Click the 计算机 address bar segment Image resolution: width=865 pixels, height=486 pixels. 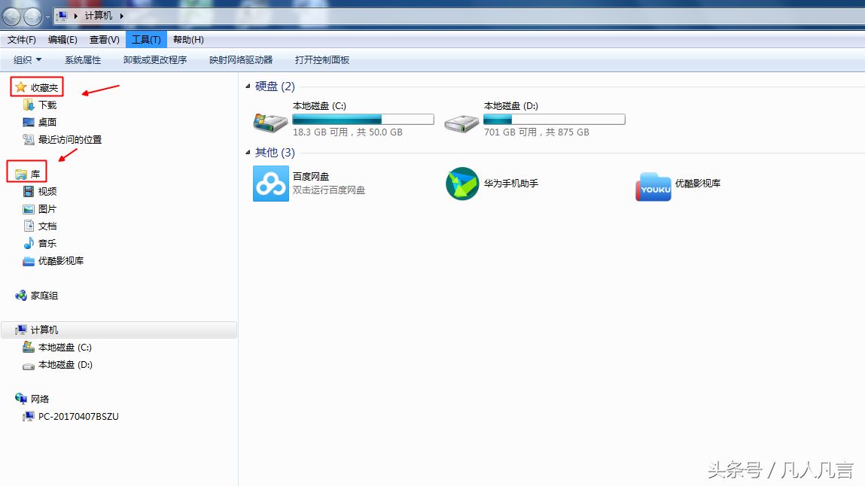pos(98,16)
